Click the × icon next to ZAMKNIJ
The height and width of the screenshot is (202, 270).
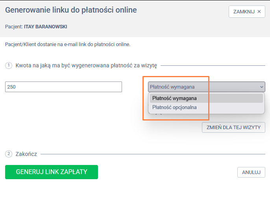click(x=259, y=12)
